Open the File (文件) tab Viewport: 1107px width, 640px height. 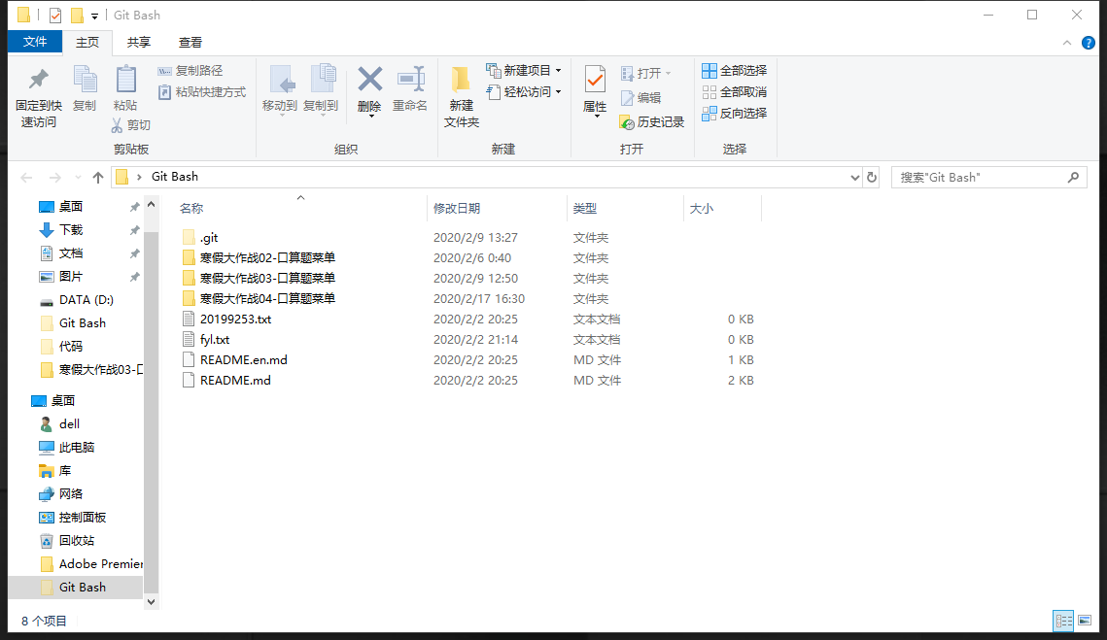pos(35,42)
